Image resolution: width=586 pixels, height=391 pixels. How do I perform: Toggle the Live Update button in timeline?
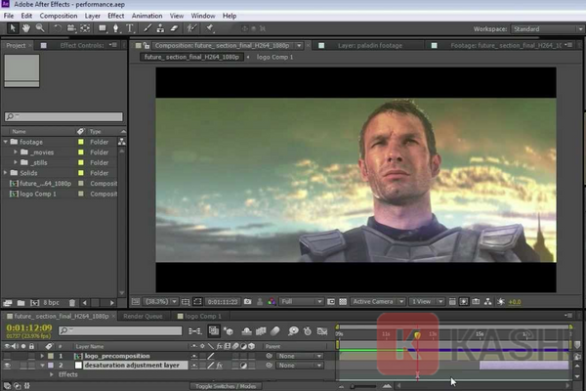click(214, 331)
